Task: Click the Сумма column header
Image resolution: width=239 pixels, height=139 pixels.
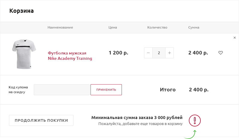Action: [194, 27]
